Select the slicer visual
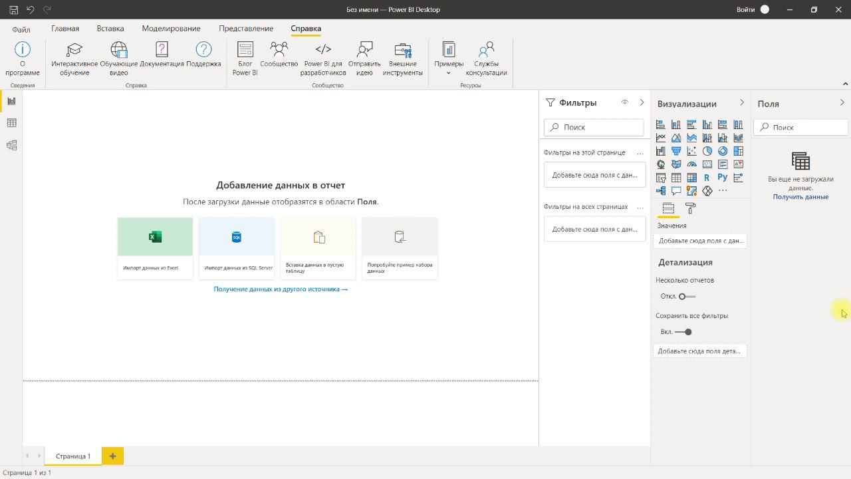Viewport: 851px width, 479px height. [661, 178]
